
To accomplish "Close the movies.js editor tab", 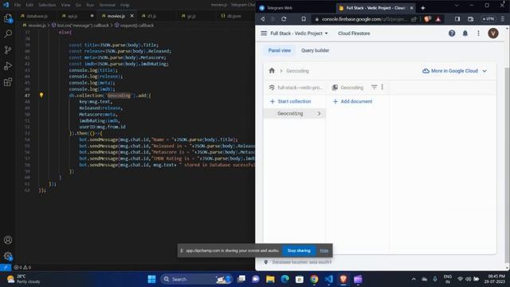I will point(131,16).
